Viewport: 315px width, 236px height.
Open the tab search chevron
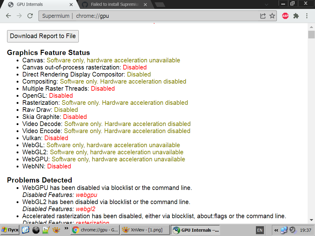click(267, 5)
